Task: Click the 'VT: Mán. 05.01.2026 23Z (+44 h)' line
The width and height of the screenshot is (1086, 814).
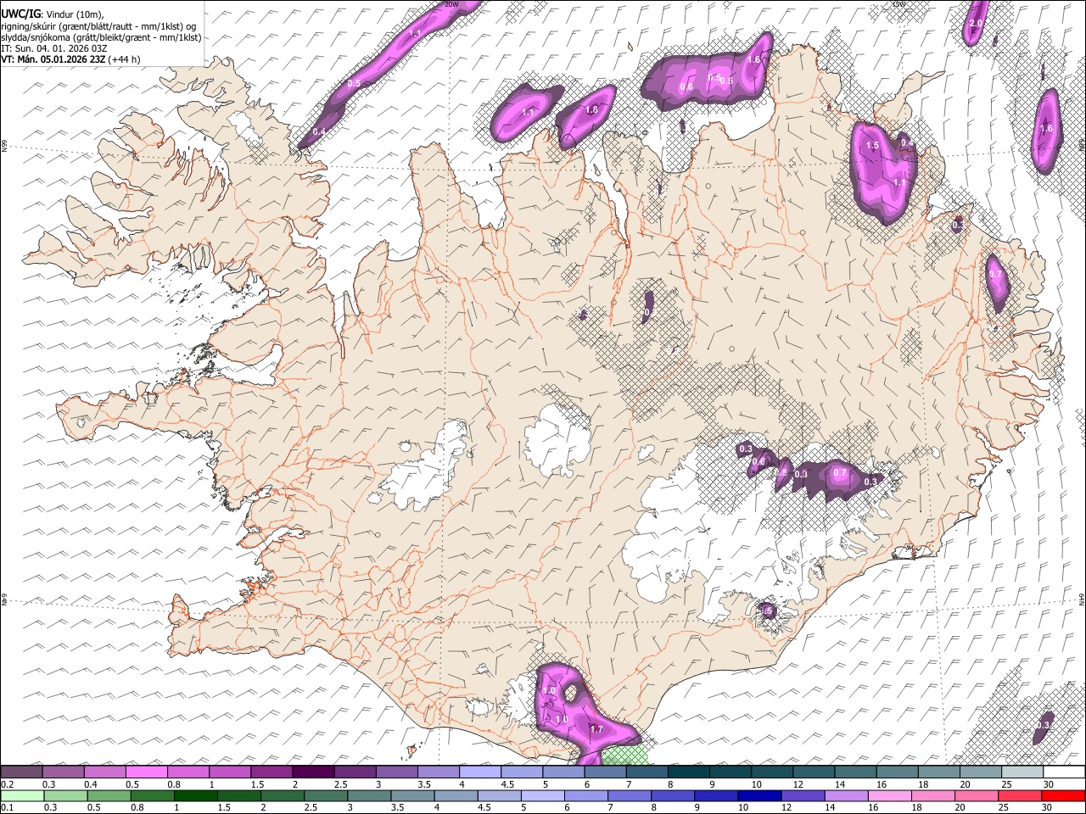Action: pos(70,59)
